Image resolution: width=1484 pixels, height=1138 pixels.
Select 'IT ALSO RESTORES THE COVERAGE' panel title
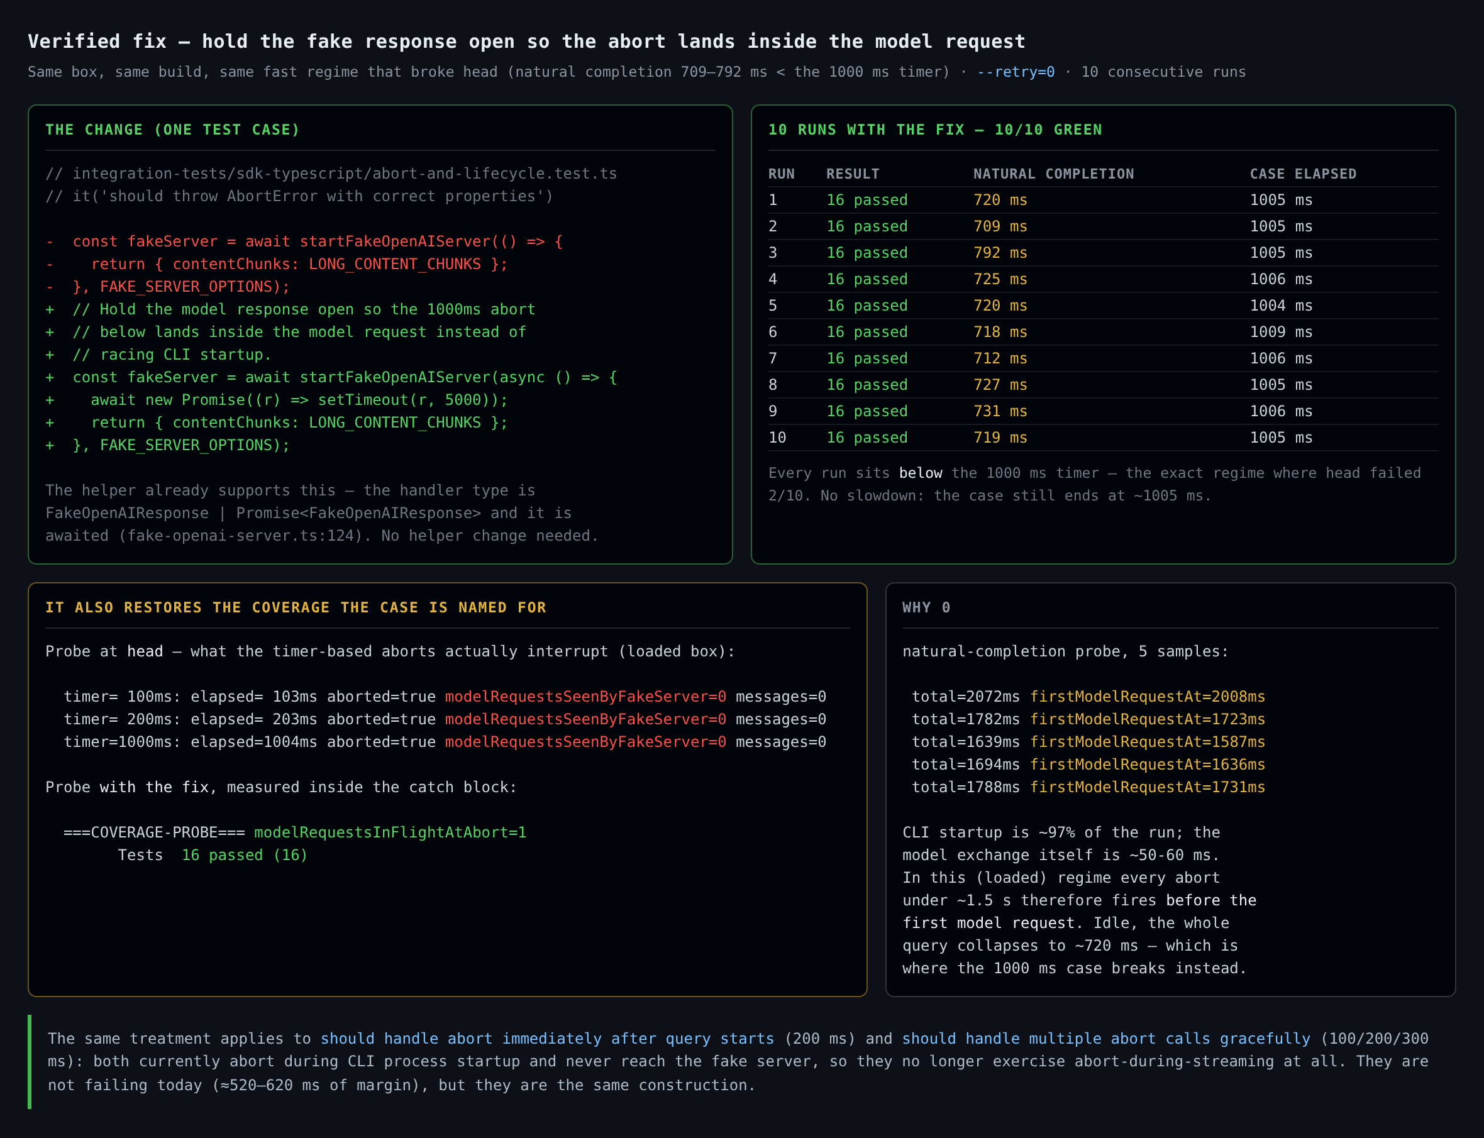point(296,607)
